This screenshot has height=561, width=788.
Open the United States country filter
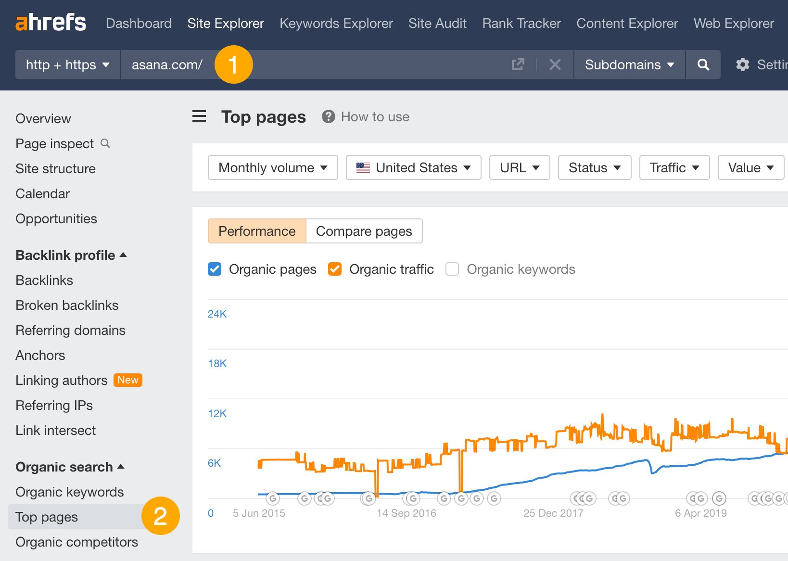click(x=413, y=167)
